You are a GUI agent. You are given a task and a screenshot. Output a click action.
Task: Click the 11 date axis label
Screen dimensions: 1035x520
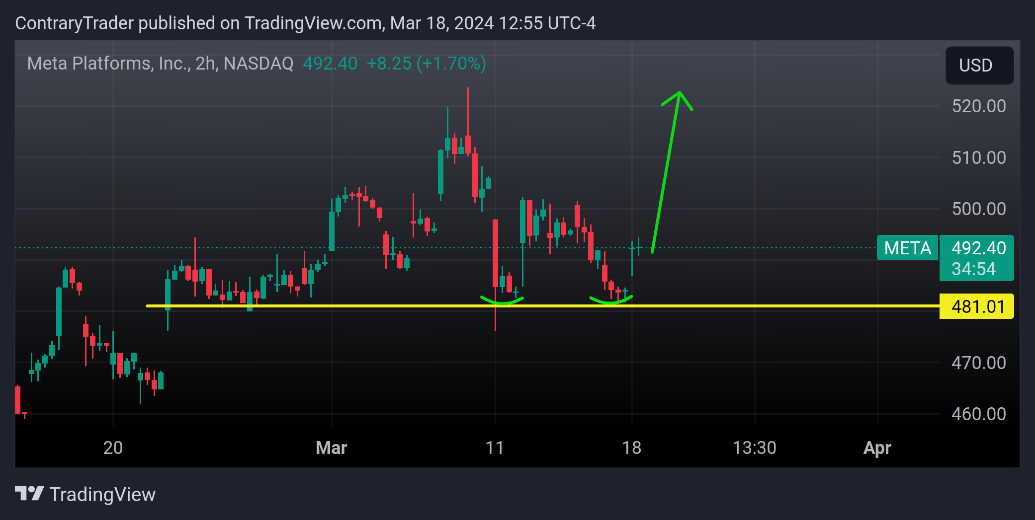pos(495,447)
